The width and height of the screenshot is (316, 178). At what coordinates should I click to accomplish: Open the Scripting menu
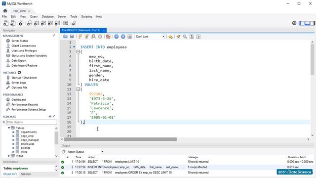87,16
